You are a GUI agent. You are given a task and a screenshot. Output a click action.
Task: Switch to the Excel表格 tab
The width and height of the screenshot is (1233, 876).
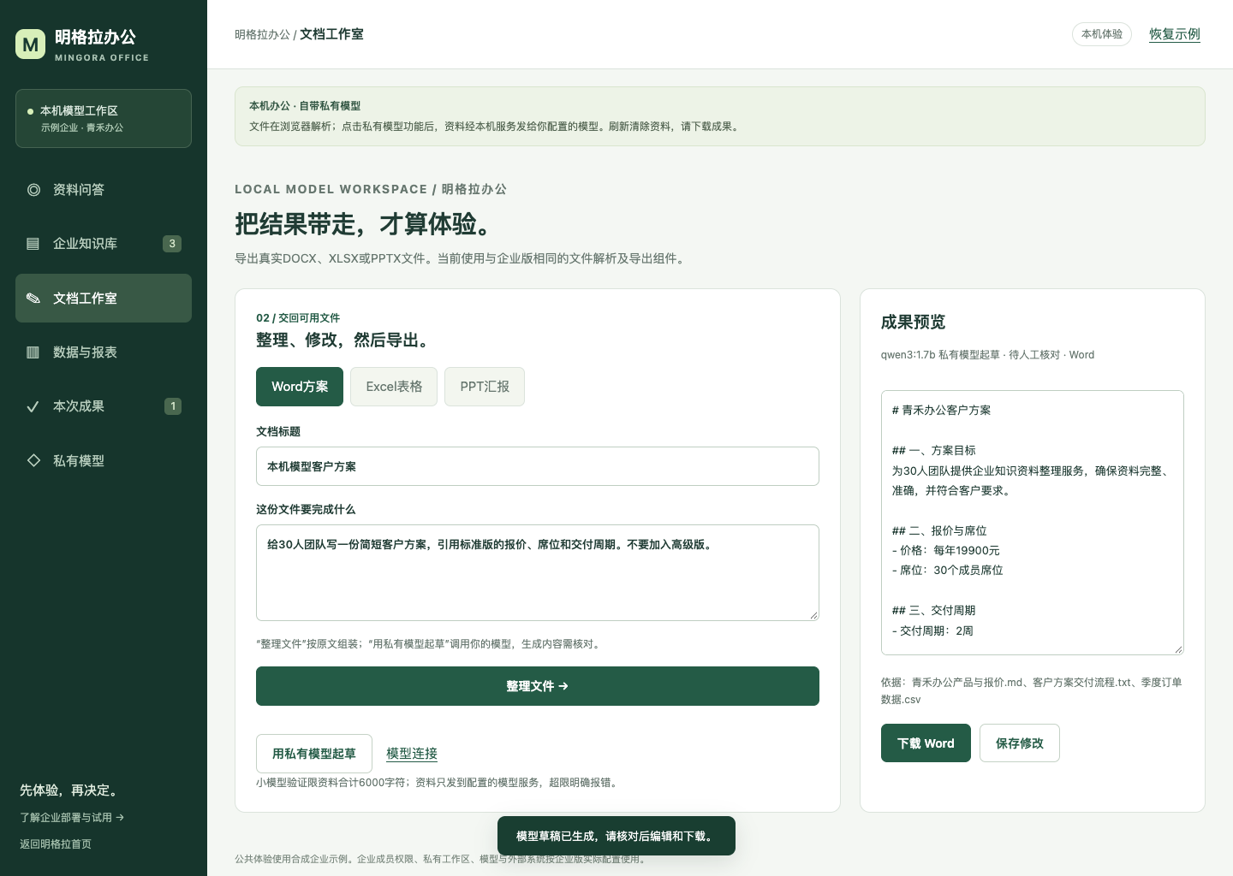point(394,387)
